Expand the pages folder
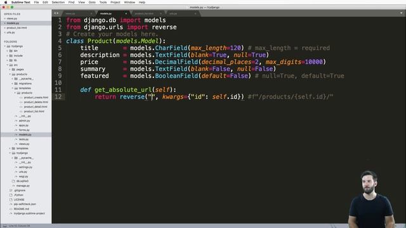Screen dimensions: 406x228 click(x=10, y=70)
